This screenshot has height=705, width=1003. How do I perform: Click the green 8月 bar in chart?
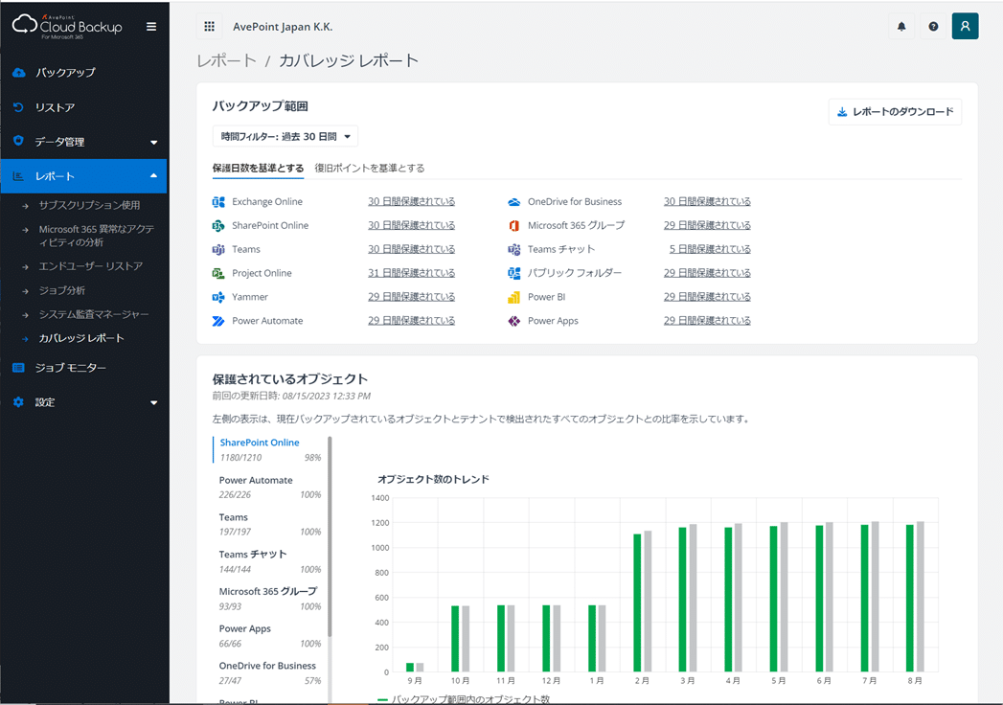coord(910,598)
